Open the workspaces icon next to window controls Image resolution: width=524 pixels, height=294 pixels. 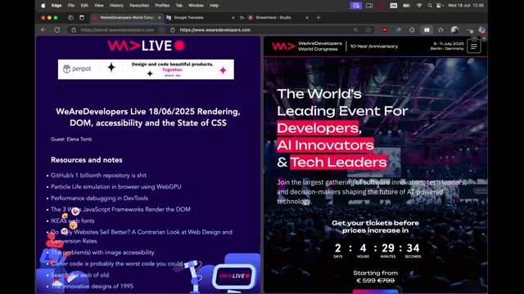(70, 17)
